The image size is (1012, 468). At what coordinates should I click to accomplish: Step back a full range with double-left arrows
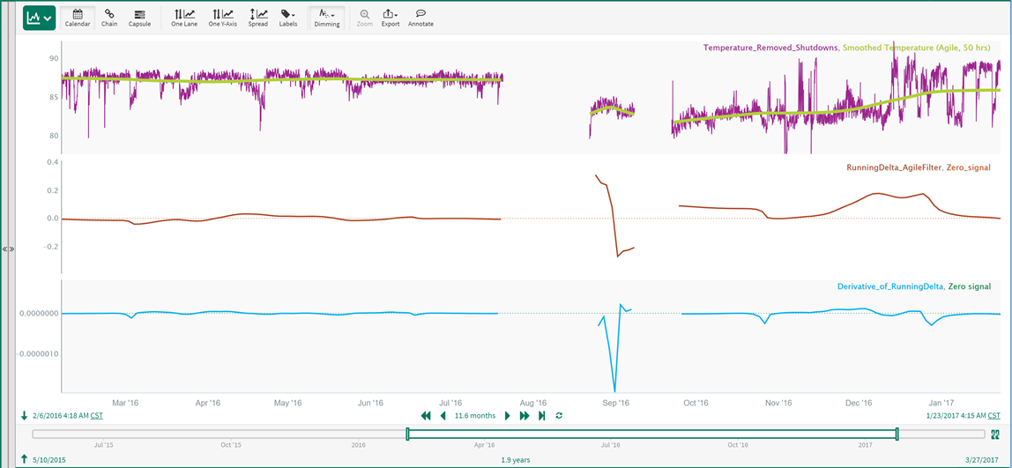point(427,415)
